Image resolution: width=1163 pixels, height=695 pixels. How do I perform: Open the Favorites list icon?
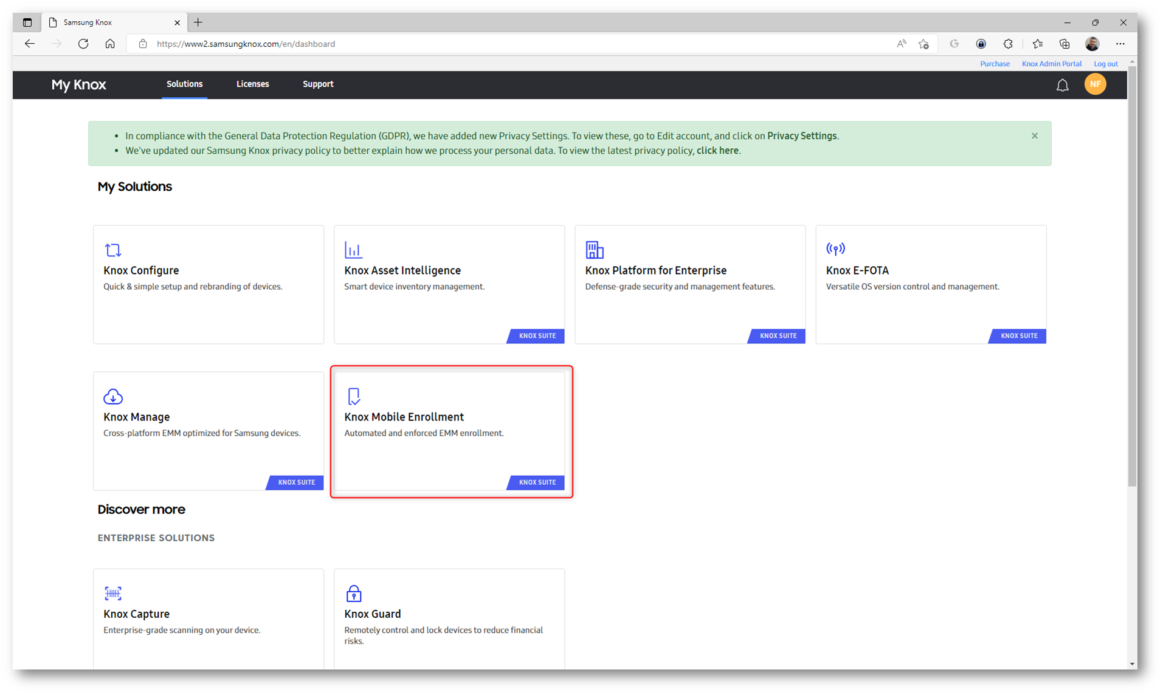click(x=1037, y=44)
